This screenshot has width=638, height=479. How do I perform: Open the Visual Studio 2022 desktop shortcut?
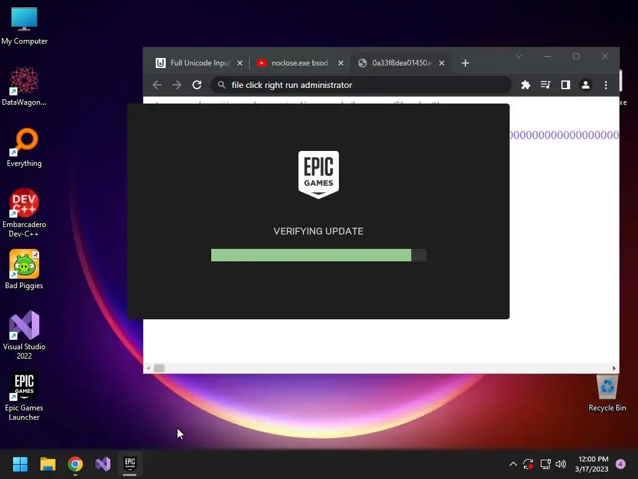[24, 335]
